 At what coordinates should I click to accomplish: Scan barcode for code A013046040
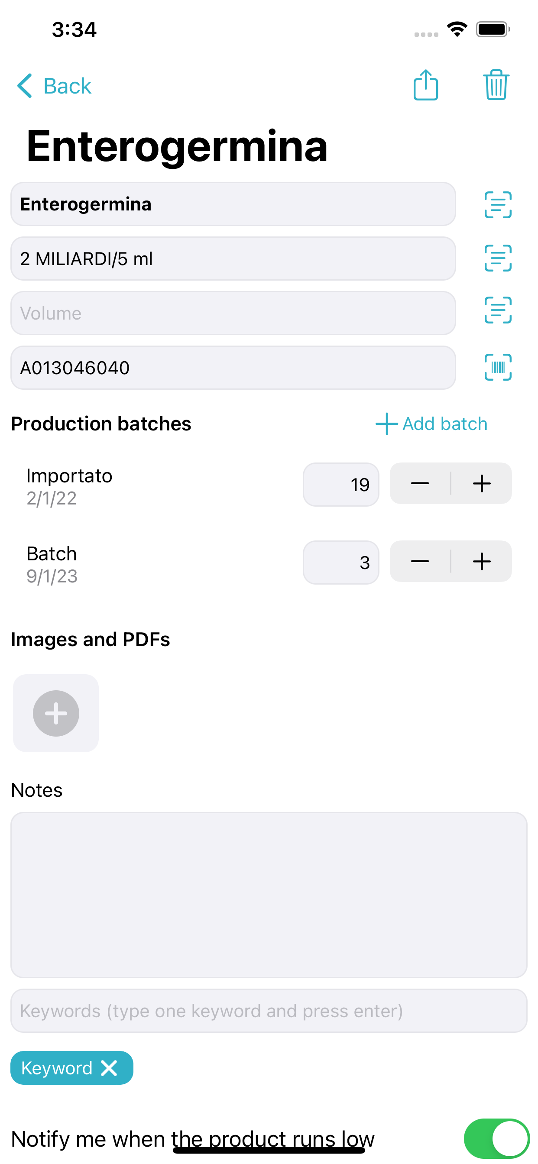point(498,367)
